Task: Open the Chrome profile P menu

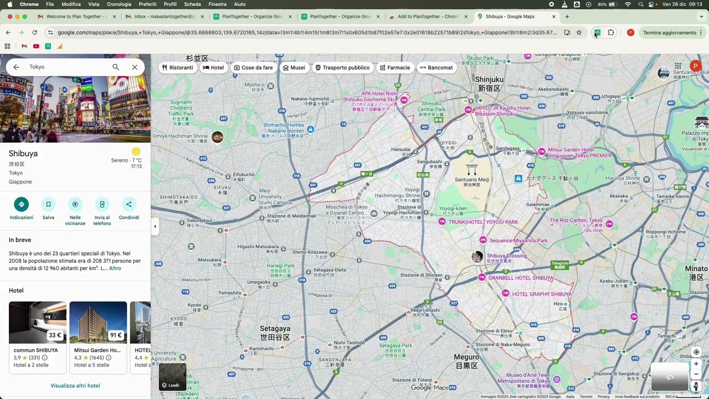Action: (x=630, y=33)
